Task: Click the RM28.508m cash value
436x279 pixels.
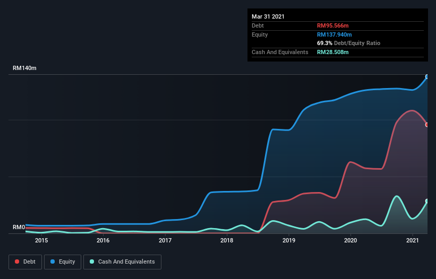Action: coord(333,52)
